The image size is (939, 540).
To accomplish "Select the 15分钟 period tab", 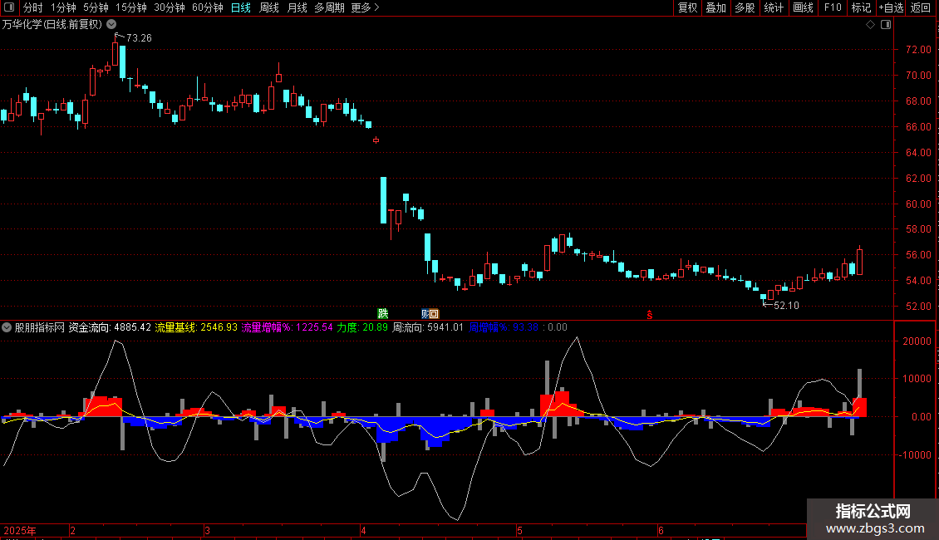I will 131,7.
